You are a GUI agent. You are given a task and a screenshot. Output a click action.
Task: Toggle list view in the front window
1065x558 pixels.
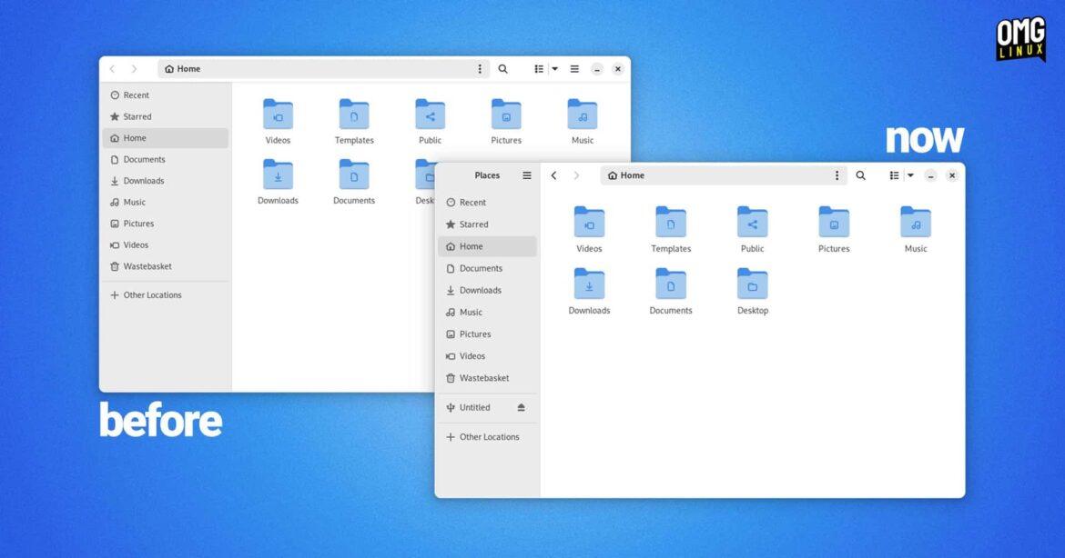coord(894,175)
